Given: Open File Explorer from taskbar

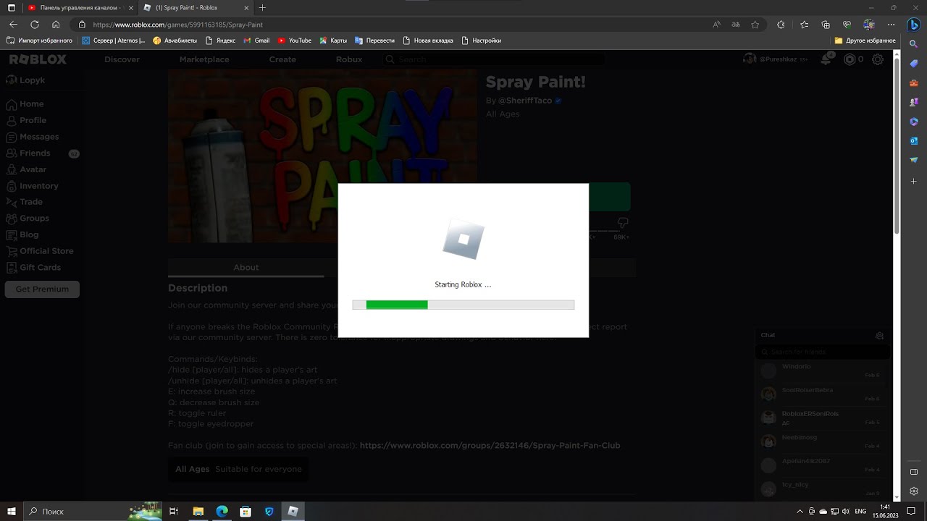Looking at the screenshot, I should click(198, 512).
